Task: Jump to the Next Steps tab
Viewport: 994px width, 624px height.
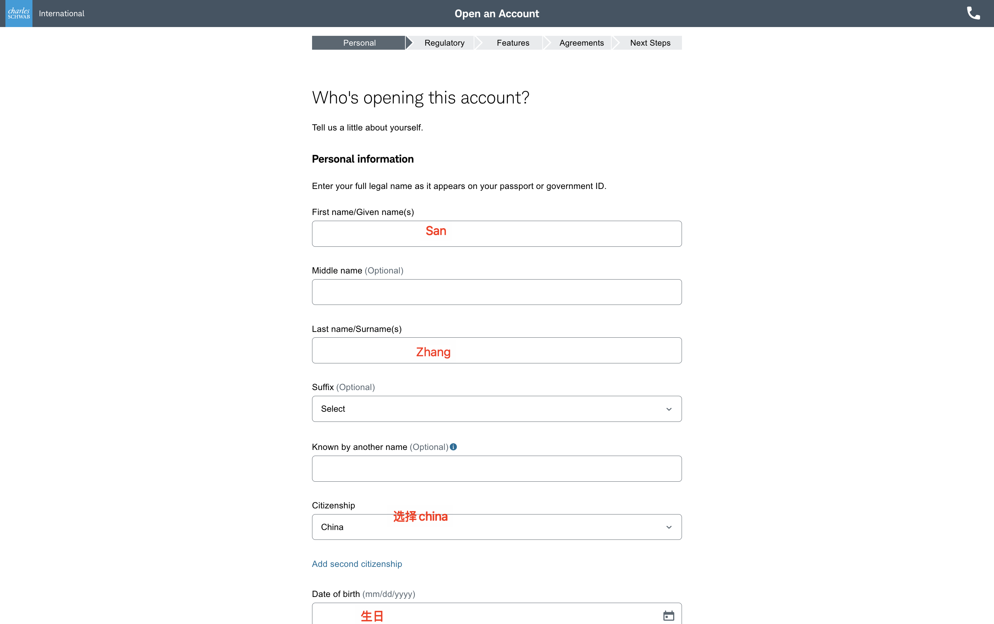Action: [650, 43]
